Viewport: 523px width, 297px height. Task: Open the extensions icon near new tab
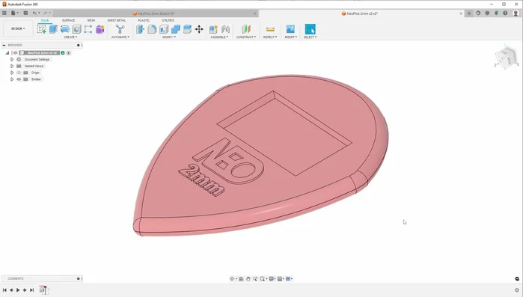478,13
